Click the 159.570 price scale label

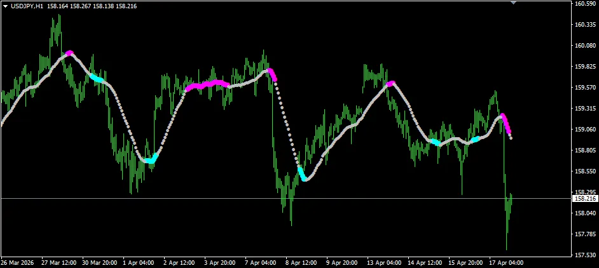point(585,88)
